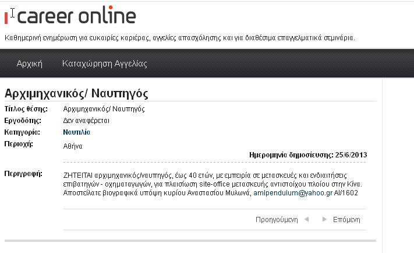Screen dimensions: 414x253
Task: Go to Προηγούμενη listing
Action: coord(277,220)
